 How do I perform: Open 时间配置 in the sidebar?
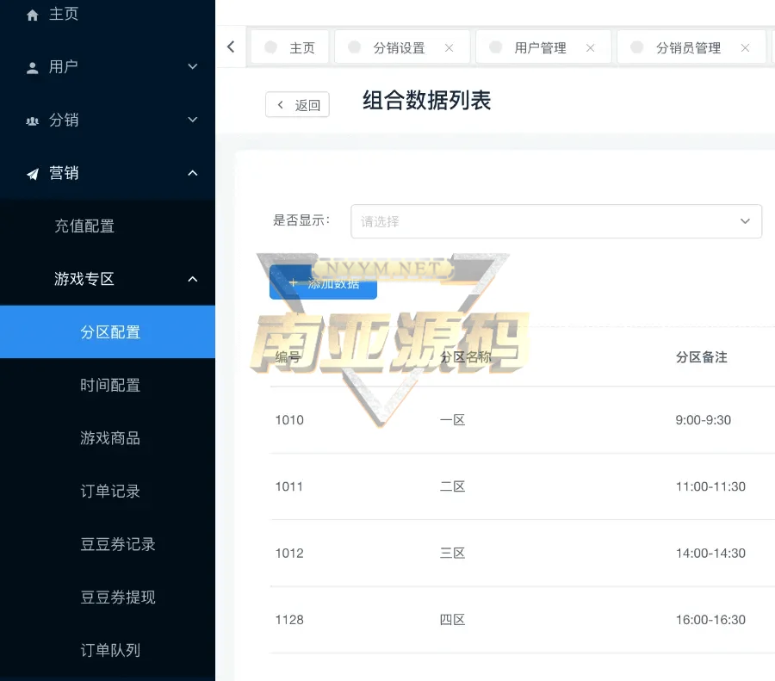110,385
